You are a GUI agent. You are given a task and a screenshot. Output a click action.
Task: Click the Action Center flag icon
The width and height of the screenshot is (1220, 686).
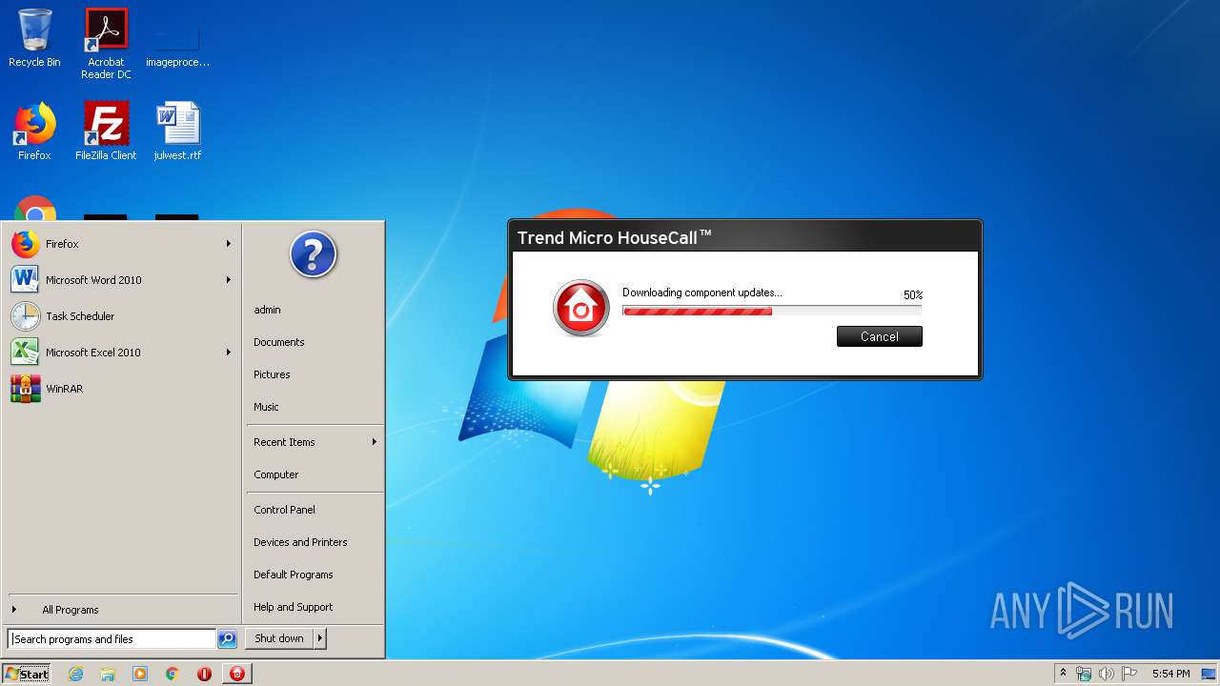click(x=1129, y=674)
